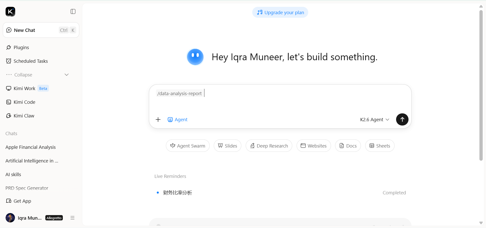Click the Ctrl K shortcut hint
This screenshot has height=228, width=486.
[x=67, y=30]
